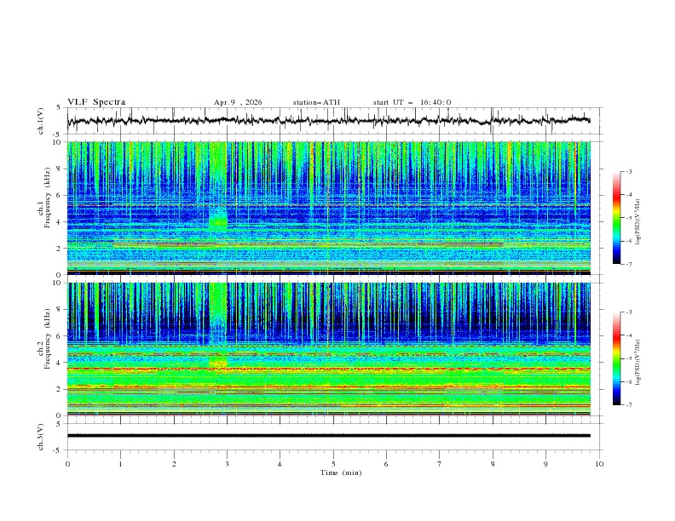This screenshot has height=521, width=675.
Task: Click the ch.2 color bar "log(PSD)(V²/Hz)" label
Action: click(x=638, y=363)
